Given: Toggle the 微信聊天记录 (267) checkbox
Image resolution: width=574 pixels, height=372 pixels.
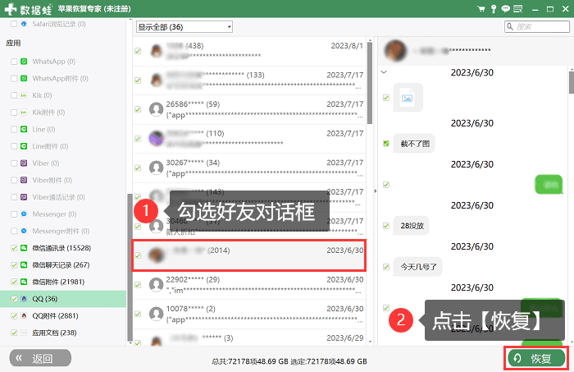Looking at the screenshot, I should pyautogui.click(x=14, y=265).
